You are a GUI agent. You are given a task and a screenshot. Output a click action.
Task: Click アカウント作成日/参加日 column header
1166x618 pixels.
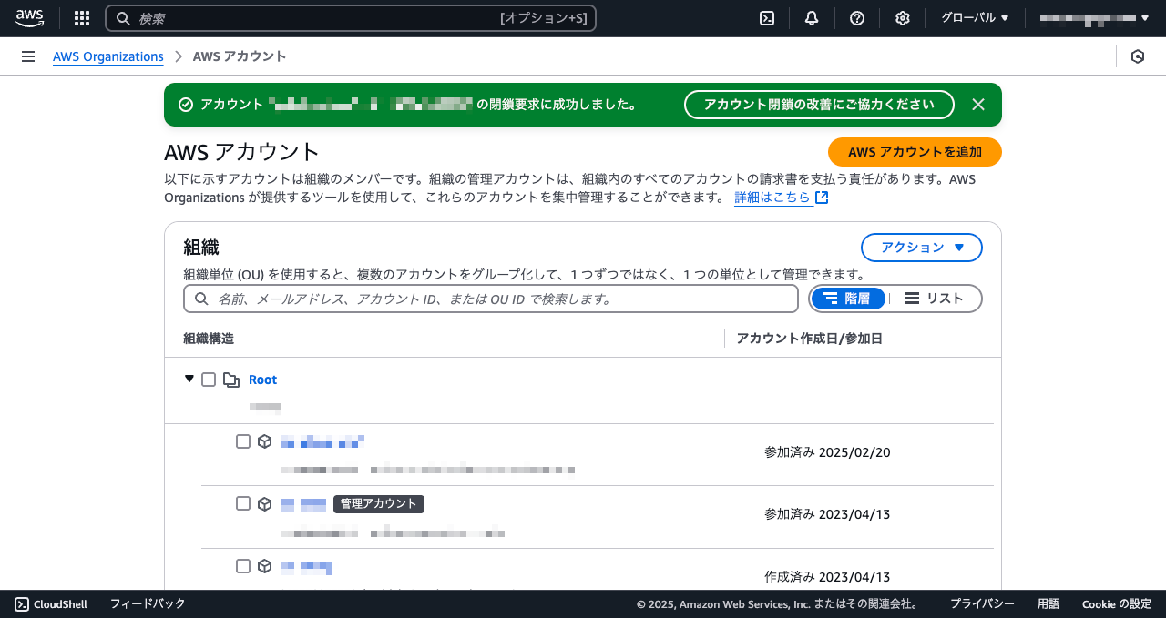pos(809,339)
